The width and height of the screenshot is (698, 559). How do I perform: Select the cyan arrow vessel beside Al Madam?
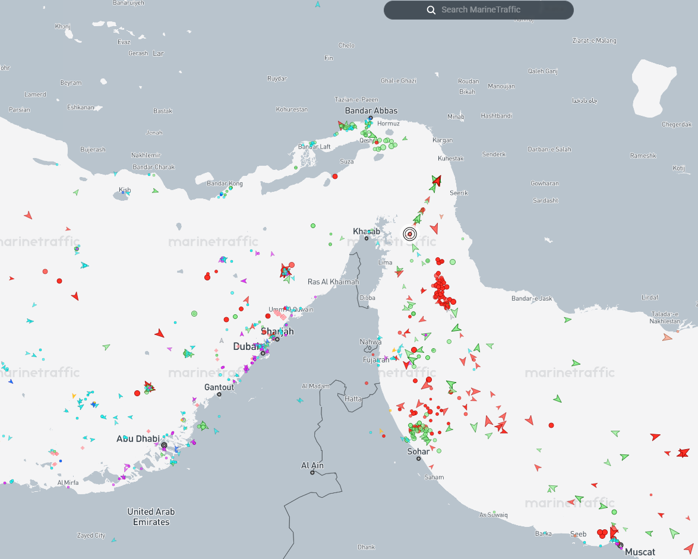click(x=300, y=400)
